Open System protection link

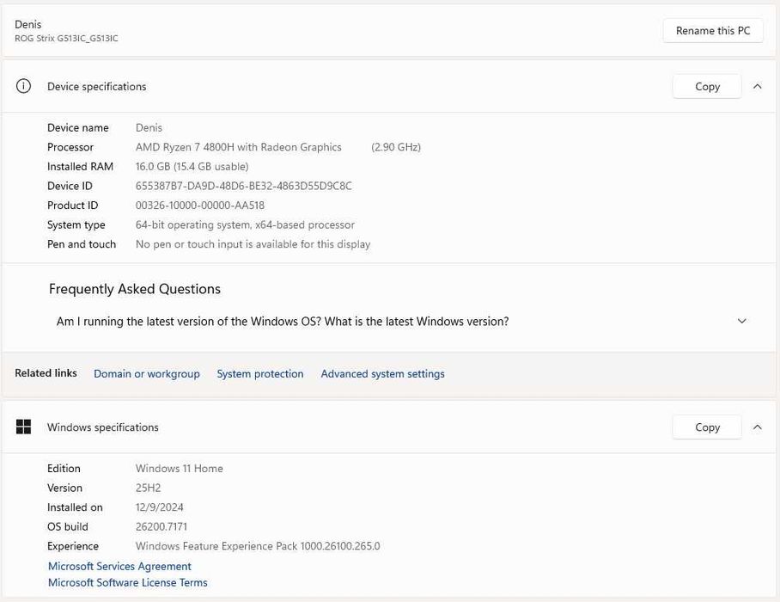click(260, 374)
